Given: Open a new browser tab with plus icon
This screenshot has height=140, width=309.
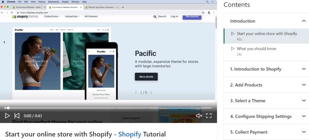Looking at the screenshot, I should tap(123, 7).
